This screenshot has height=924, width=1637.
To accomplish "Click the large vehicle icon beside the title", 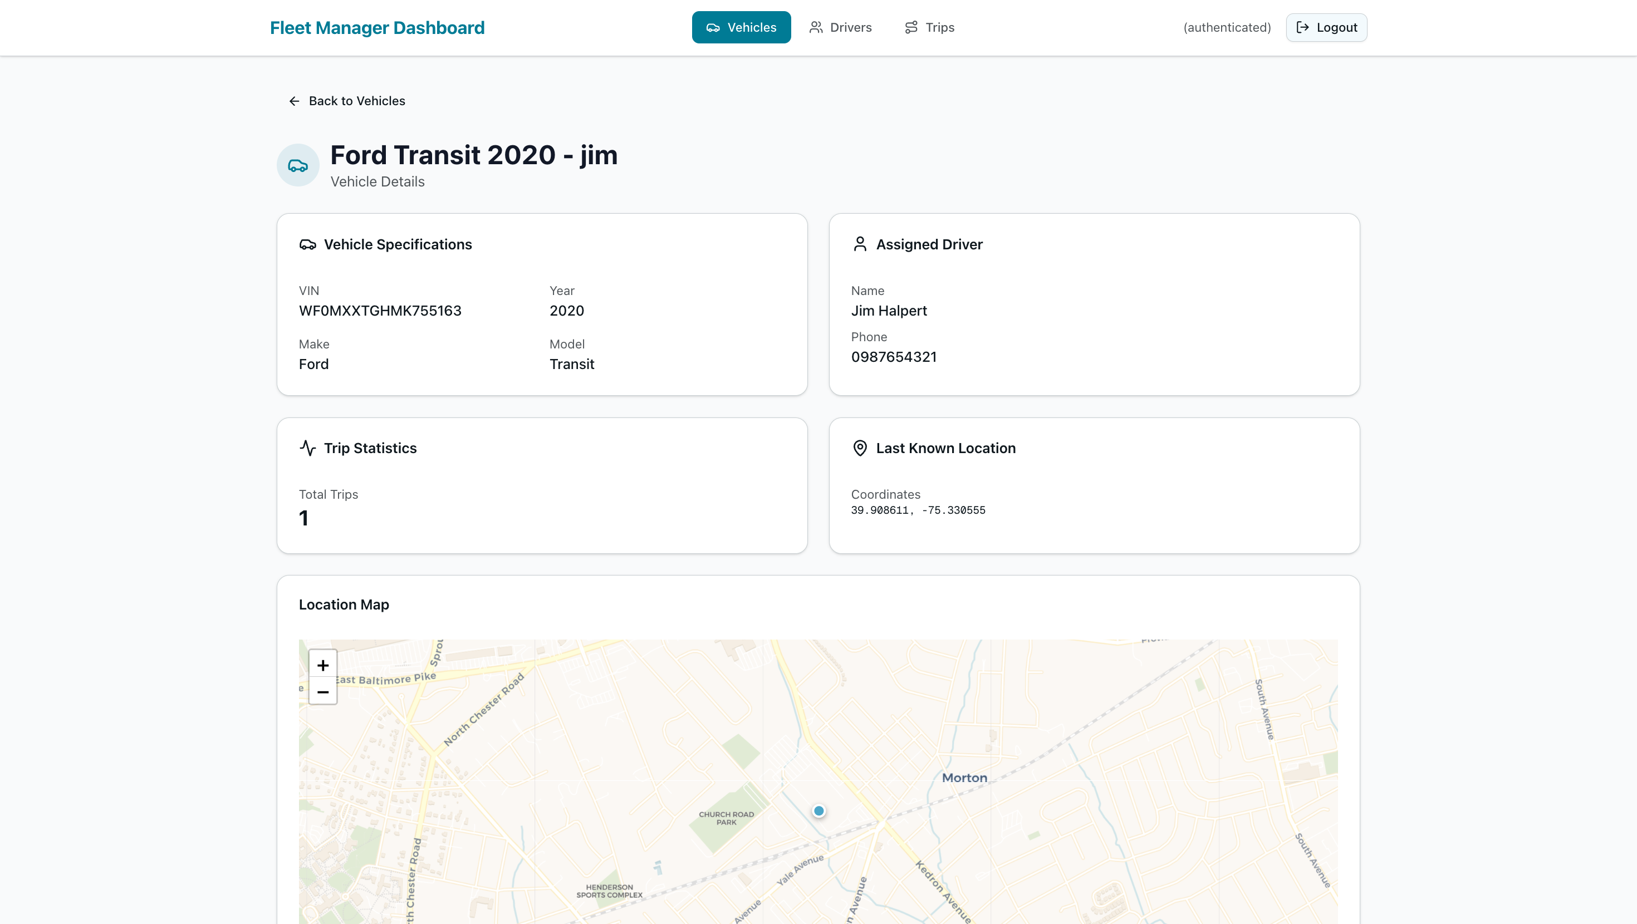I will coord(297,165).
